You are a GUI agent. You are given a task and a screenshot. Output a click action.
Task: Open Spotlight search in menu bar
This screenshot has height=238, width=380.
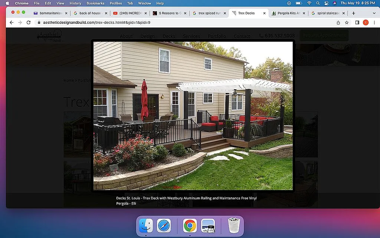(318, 3)
